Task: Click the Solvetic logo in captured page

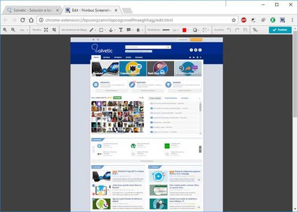Action: pos(102,49)
